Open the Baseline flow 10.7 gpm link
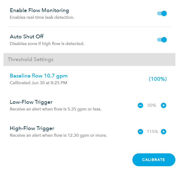This screenshot has height=174, width=181. (39, 76)
